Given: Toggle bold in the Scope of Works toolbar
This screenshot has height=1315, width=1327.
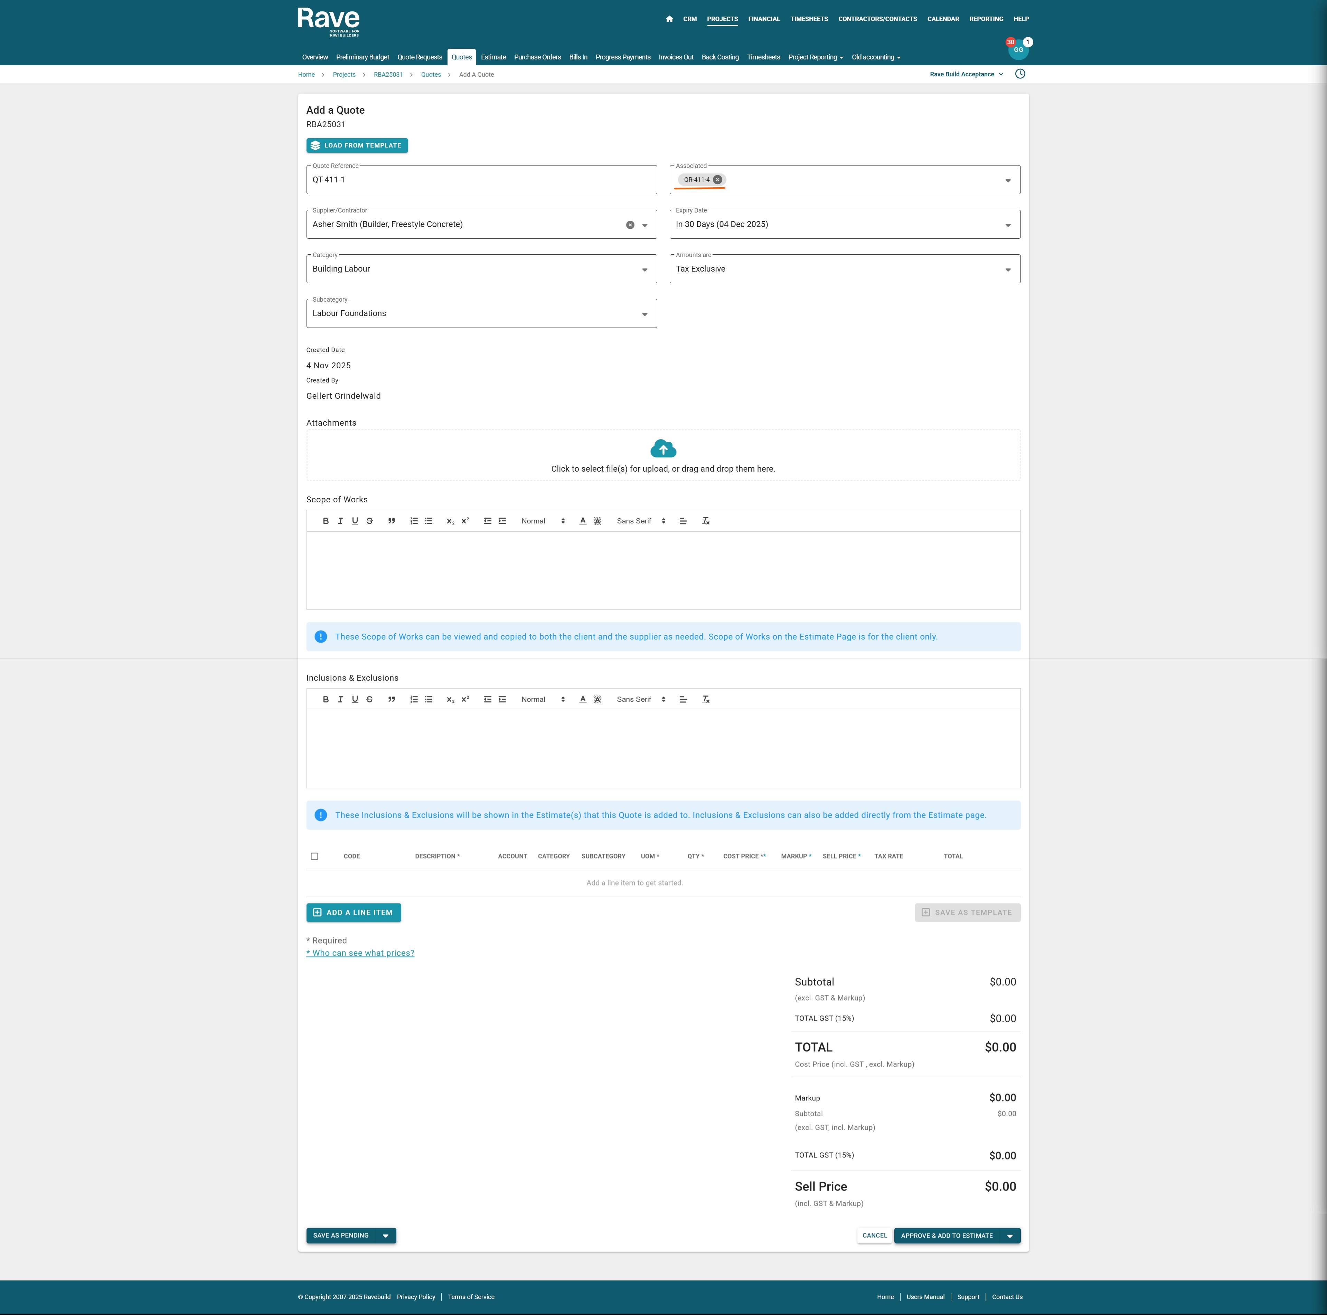Looking at the screenshot, I should [x=326, y=521].
